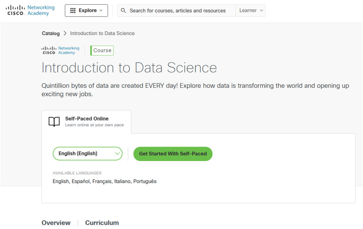Click Get Started With Self-Paced button
This screenshot has height=229, width=363.
173,154
